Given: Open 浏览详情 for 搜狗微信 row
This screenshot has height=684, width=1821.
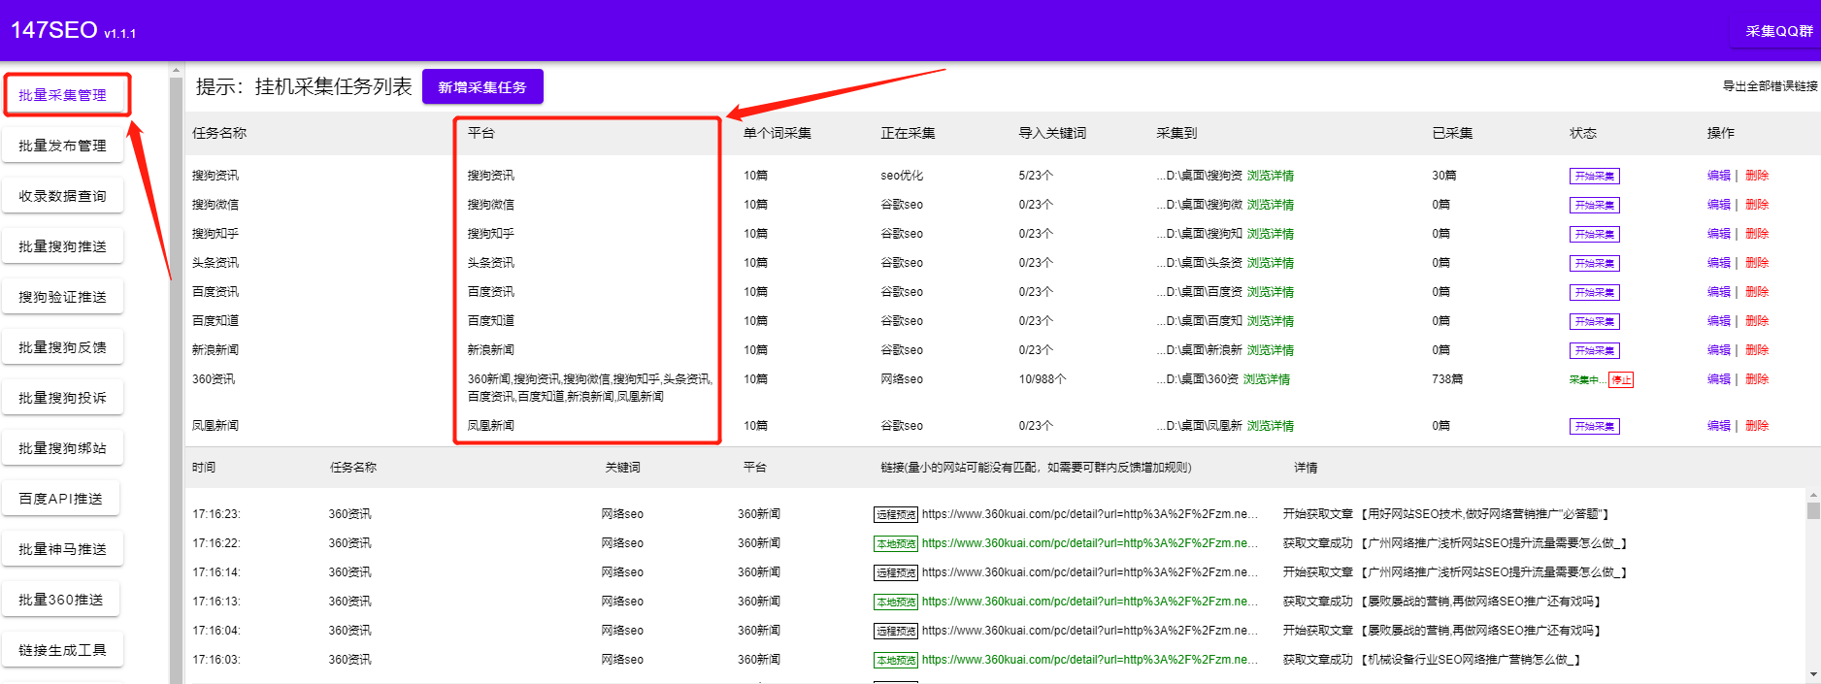Looking at the screenshot, I should [x=1271, y=205].
